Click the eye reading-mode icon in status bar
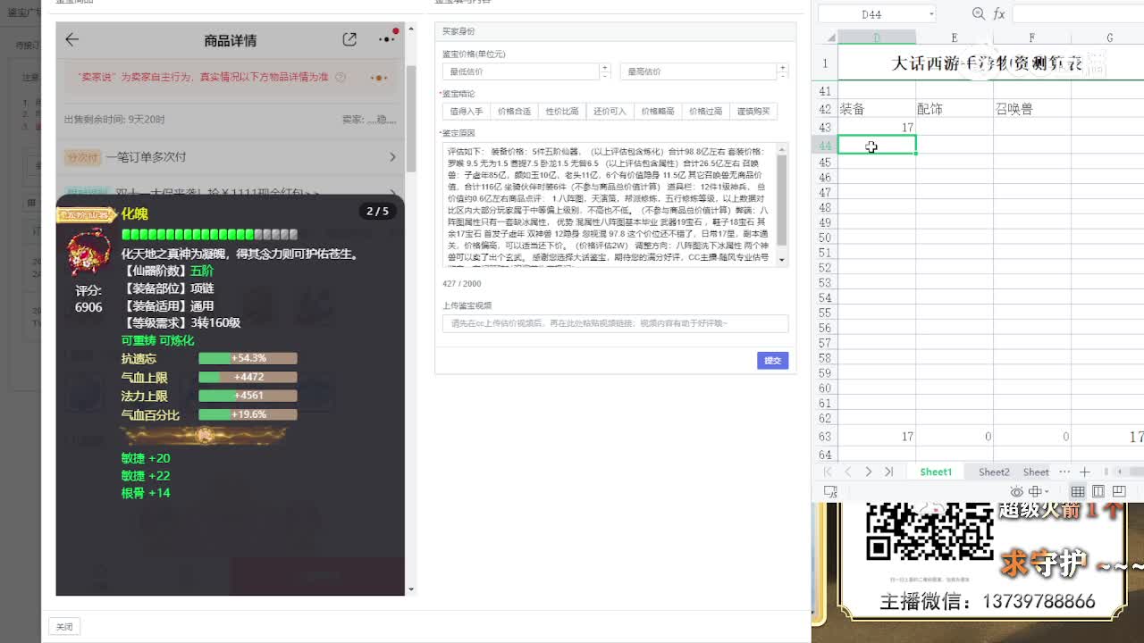The width and height of the screenshot is (1144, 643). click(1016, 492)
